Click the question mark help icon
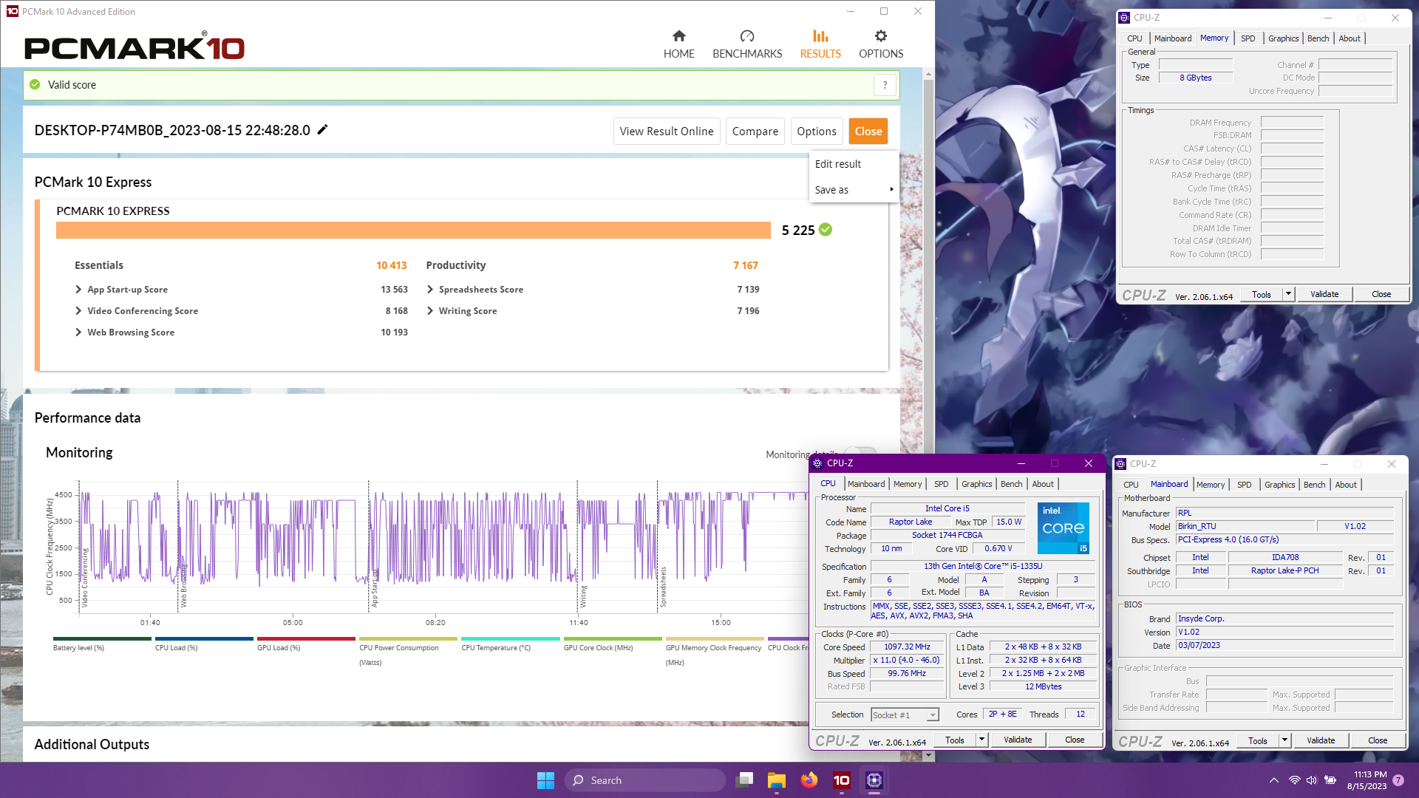 tap(885, 85)
